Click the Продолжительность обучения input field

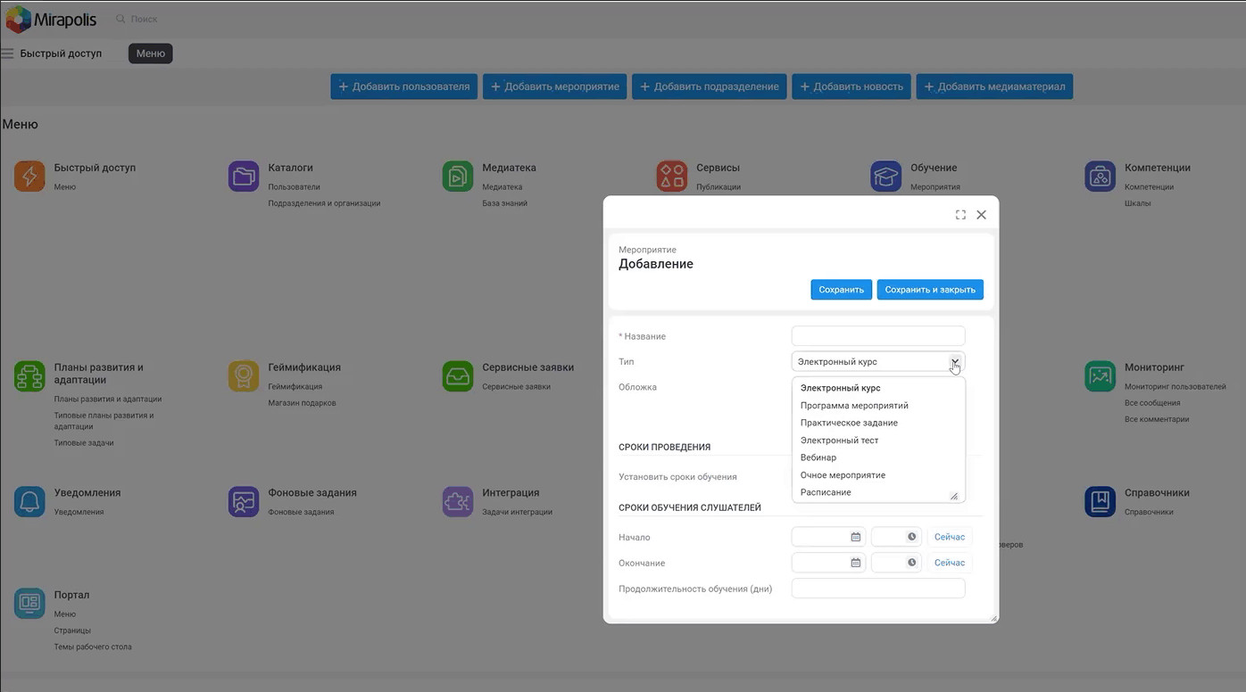pos(877,589)
